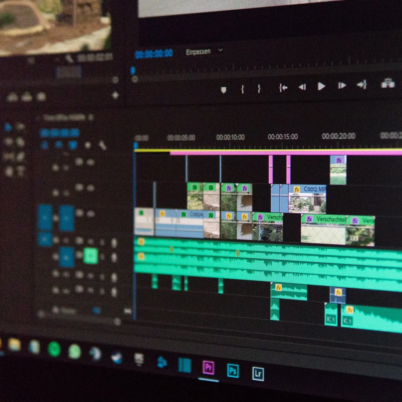402x402 pixels.
Task: Click the program monitor's blue playhead handle
Action: pyautogui.click(x=133, y=70)
